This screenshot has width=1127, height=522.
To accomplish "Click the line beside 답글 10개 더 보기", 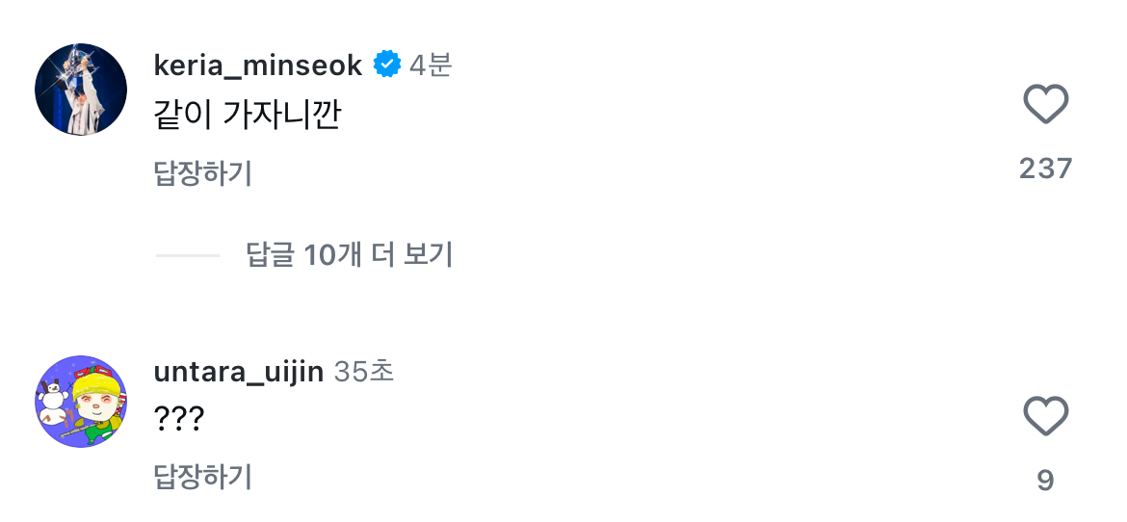I will tap(188, 255).
